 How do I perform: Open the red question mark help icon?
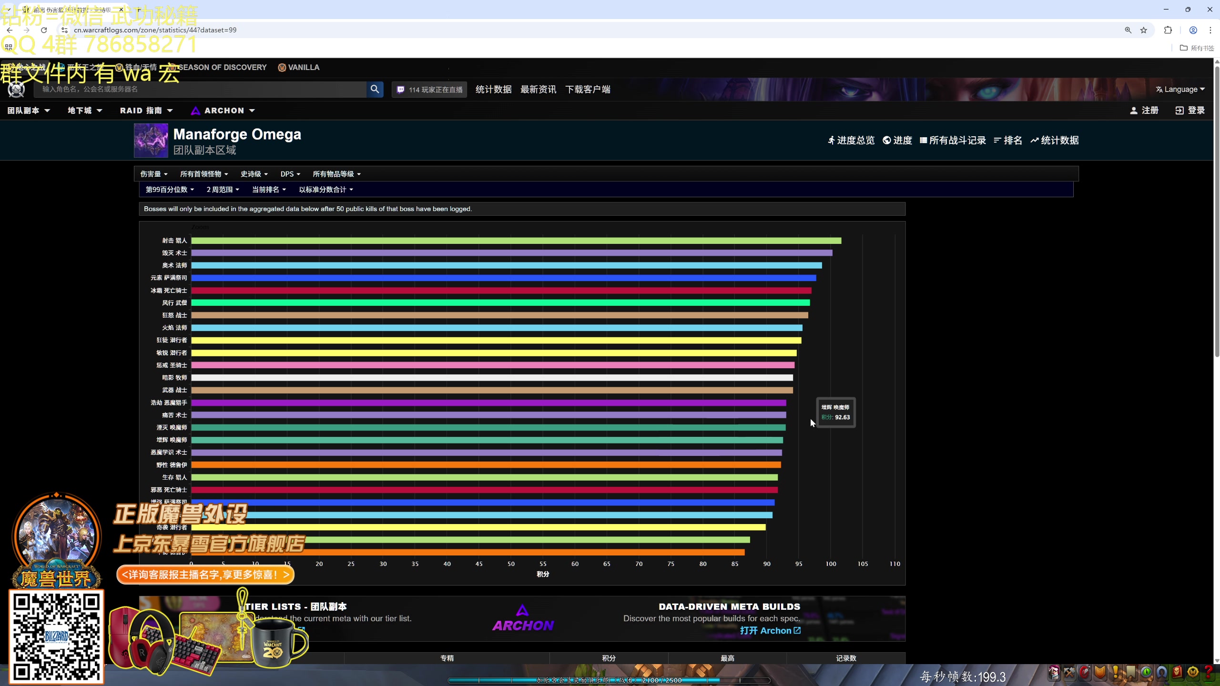1208,672
